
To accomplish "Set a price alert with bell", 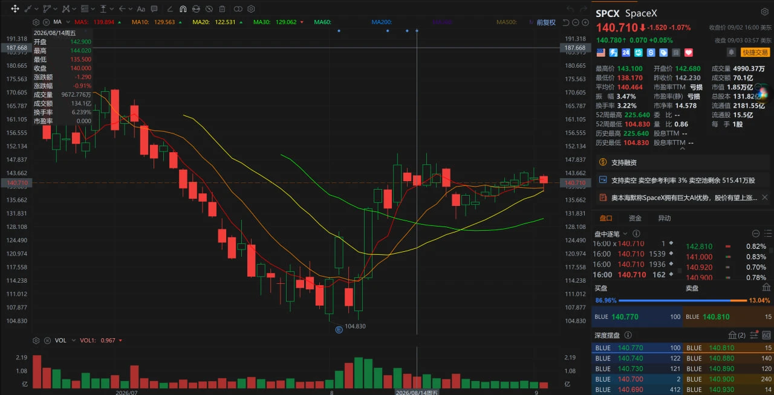I will click(x=731, y=52).
